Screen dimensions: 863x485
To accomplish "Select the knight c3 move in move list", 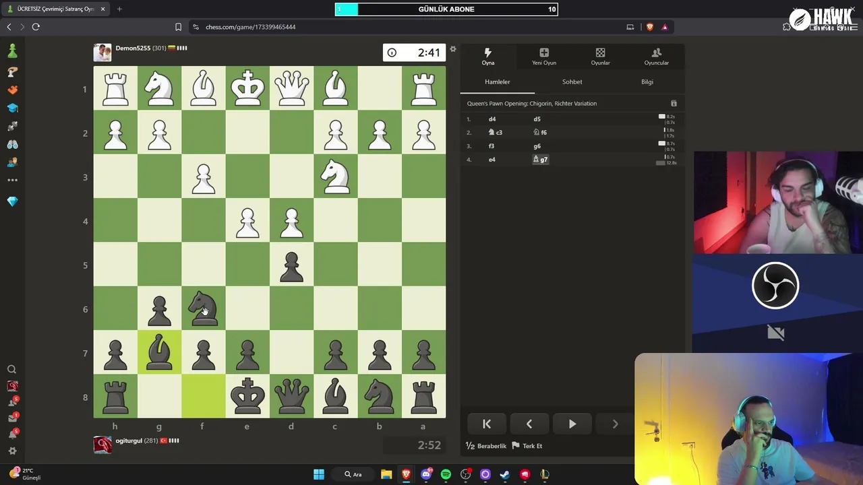I will coord(495,133).
